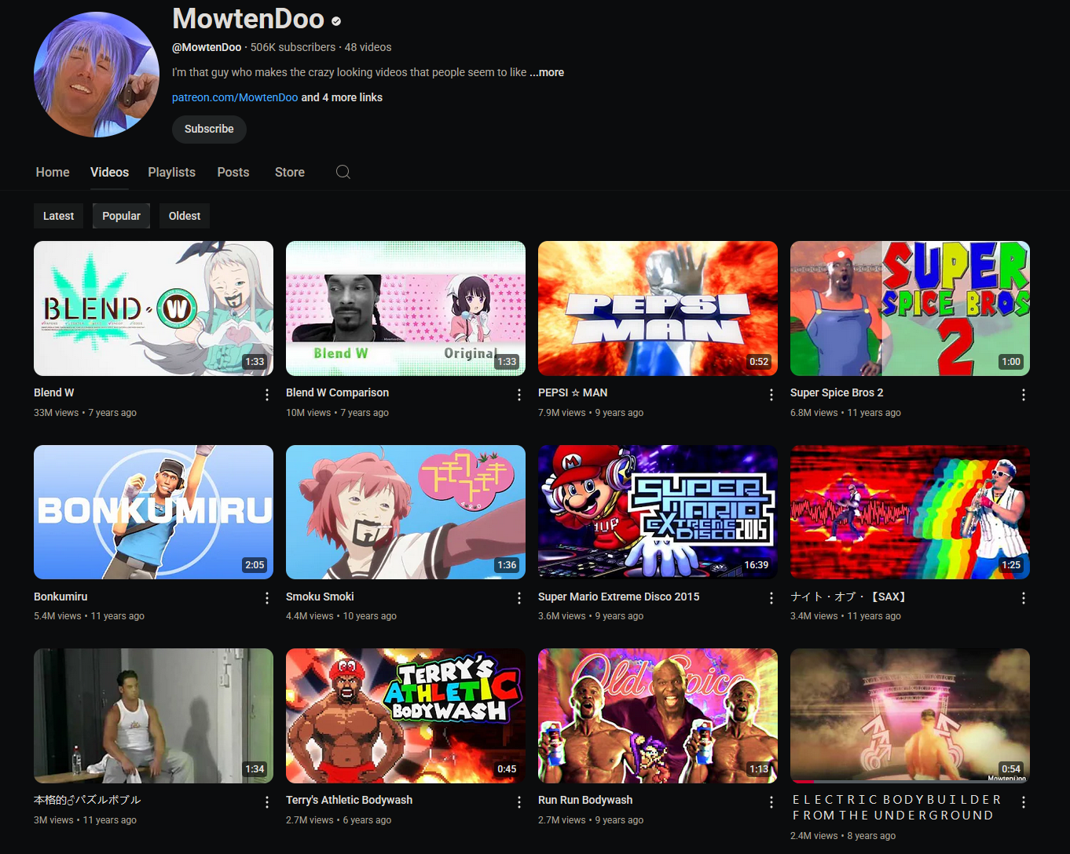The width and height of the screenshot is (1070, 854).
Task: Play the Electric Bodybuilder thumbnail
Action: click(x=910, y=716)
